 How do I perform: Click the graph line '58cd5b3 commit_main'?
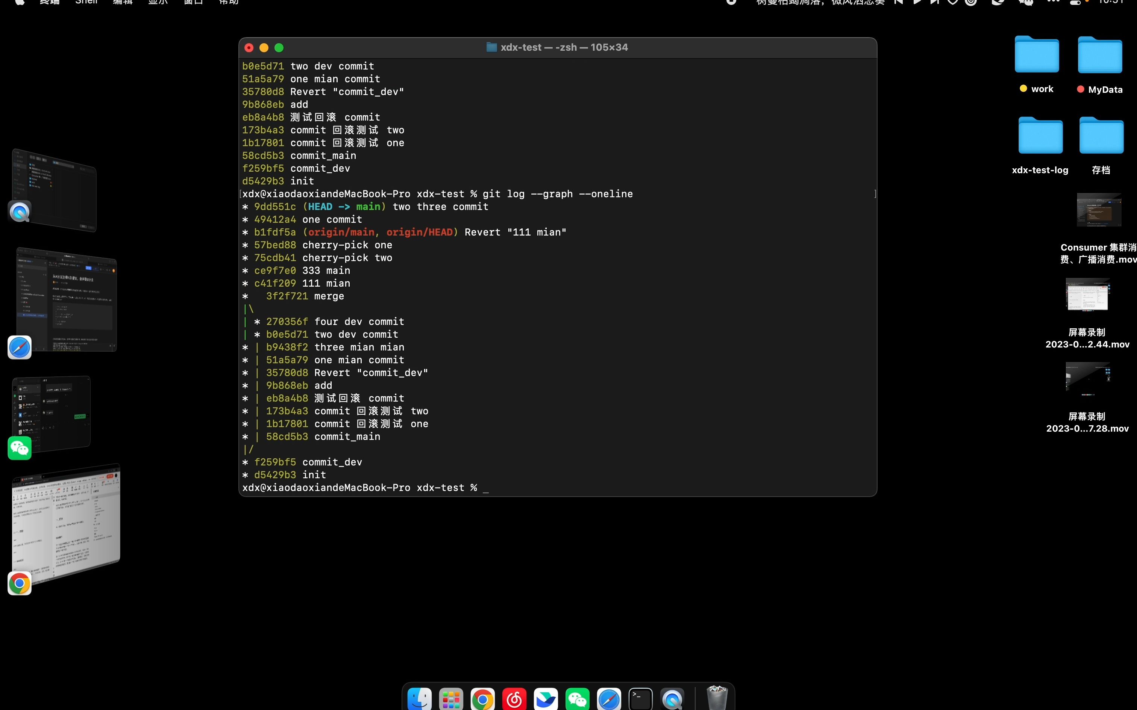pyautogui.click(x=323, y=437)
